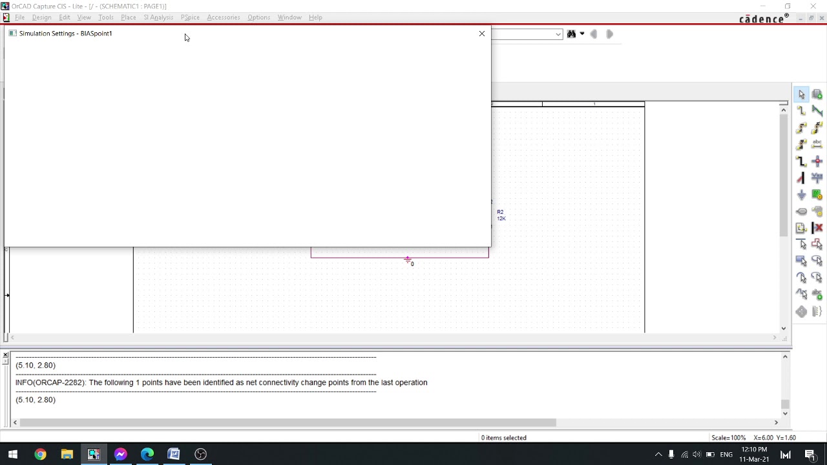The image size is (827, 465).
Task: Open the Place menu
Action: 129,17
